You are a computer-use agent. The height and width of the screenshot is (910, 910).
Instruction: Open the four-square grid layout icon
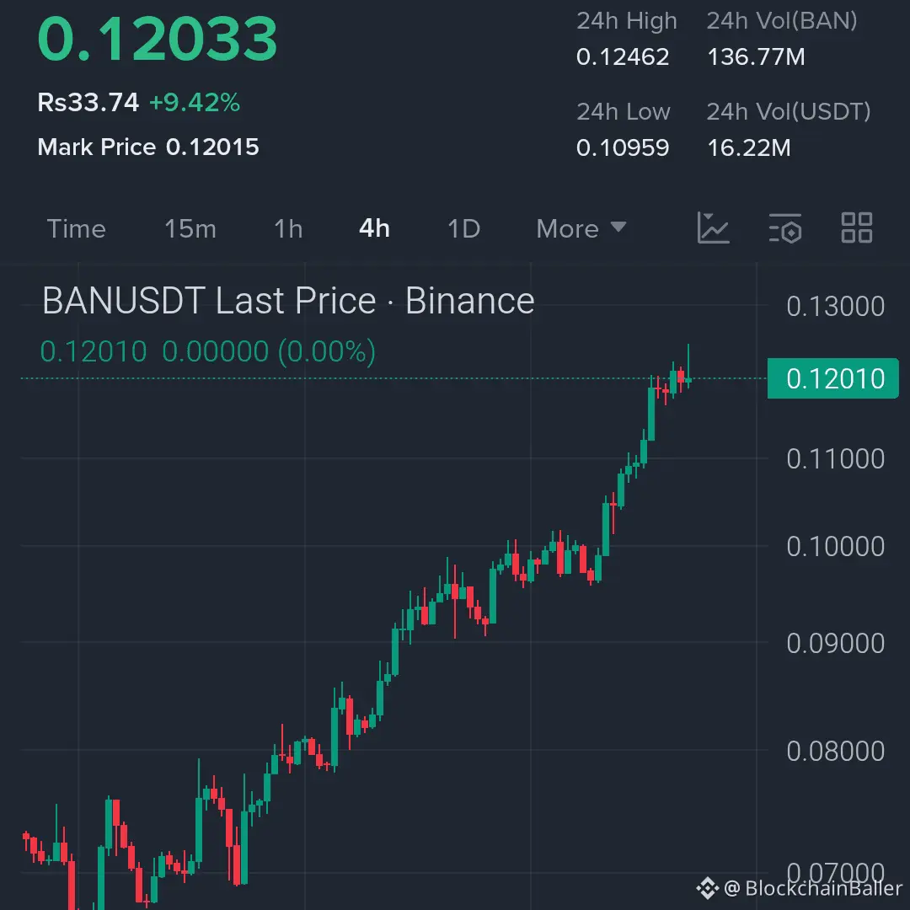tap(857, 227)
